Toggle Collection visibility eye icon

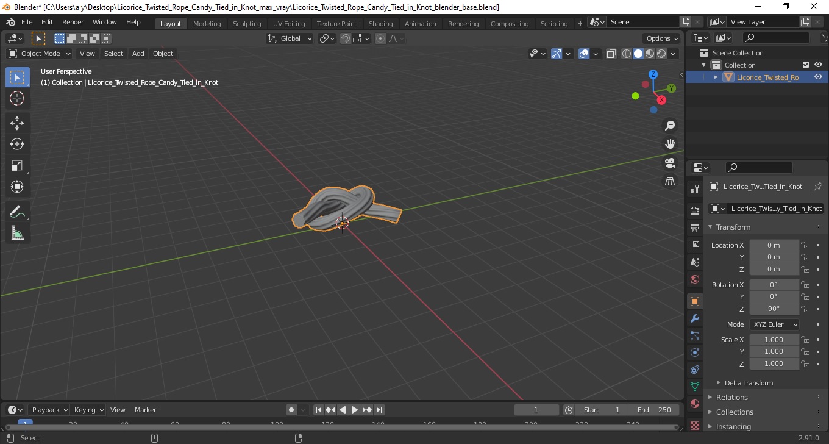click(818, 65)
